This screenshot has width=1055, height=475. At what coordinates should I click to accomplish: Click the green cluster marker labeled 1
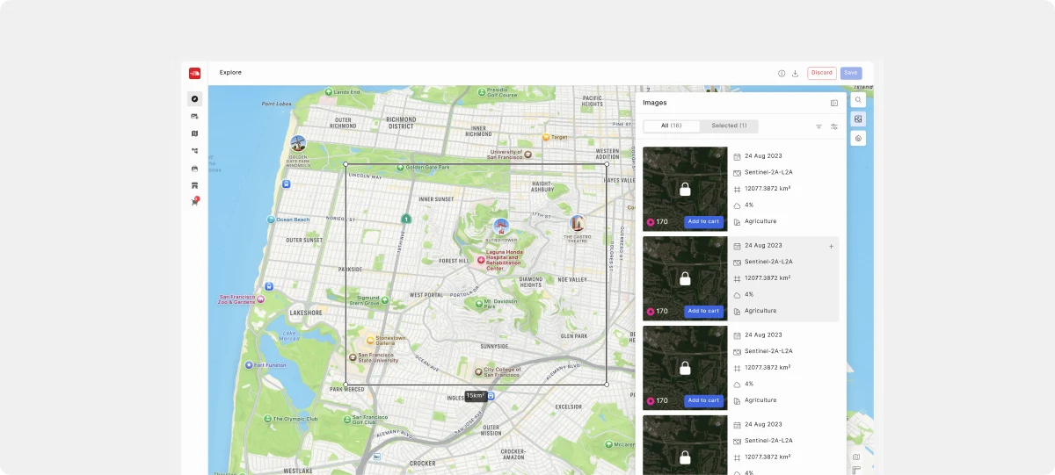tap(406, 219)
